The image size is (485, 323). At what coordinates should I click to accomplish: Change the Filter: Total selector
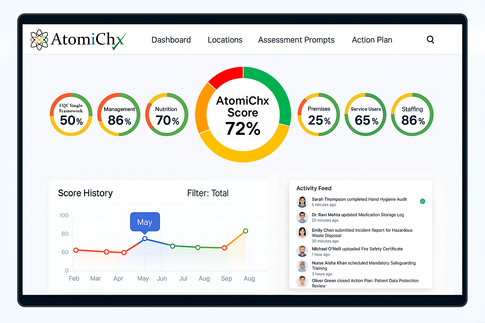pos(208,193)
